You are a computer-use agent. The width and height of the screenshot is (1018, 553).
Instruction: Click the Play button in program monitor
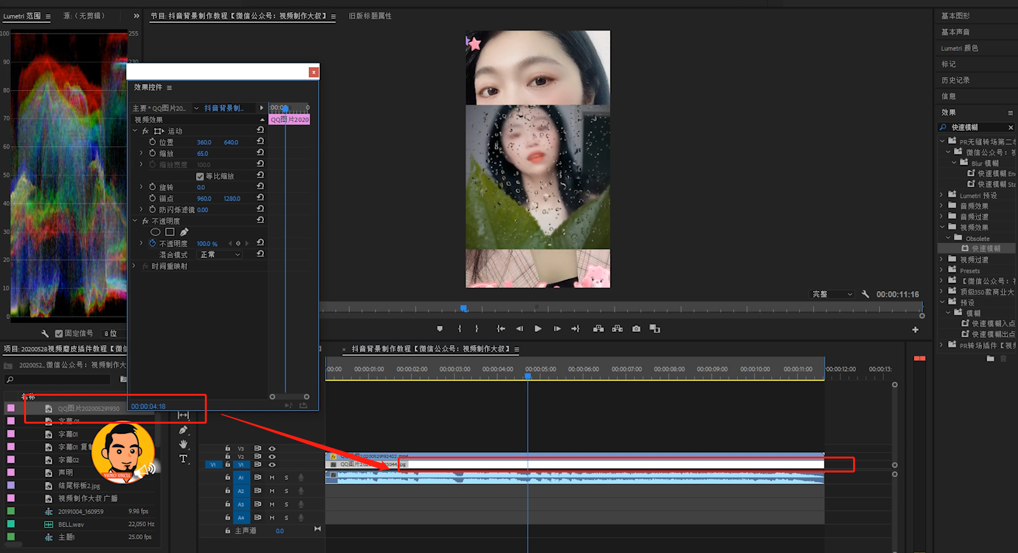click(538, 329)
